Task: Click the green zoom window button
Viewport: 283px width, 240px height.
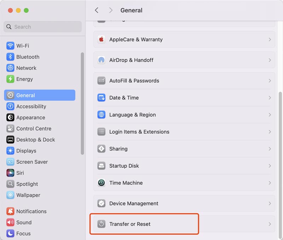Action: [x=26, y=10]
